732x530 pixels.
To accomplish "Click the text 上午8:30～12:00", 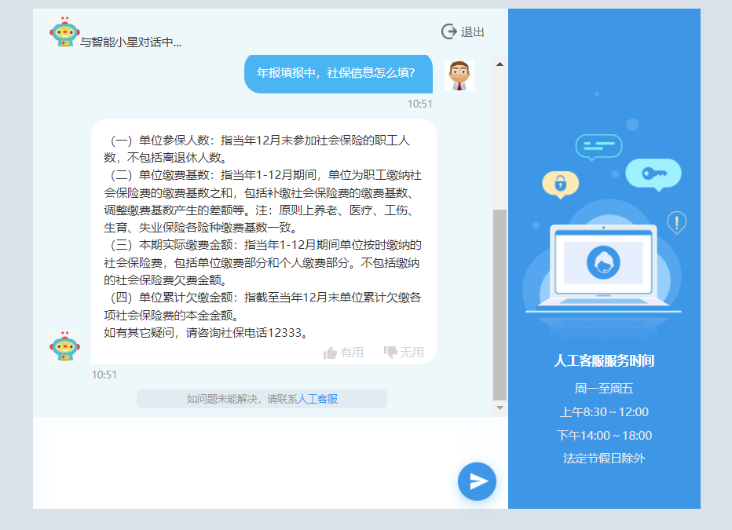I will [x=604, y=412].
